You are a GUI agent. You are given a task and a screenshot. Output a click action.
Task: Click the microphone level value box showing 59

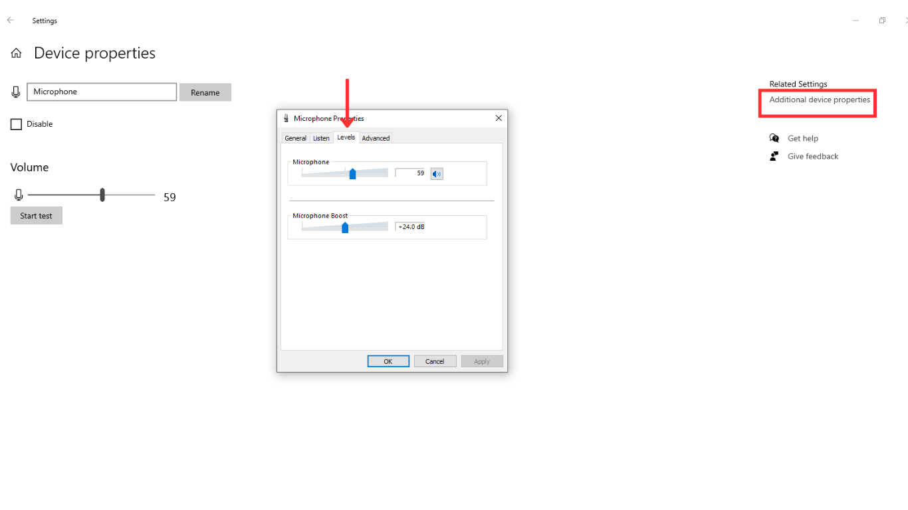[x=409, y=173]
